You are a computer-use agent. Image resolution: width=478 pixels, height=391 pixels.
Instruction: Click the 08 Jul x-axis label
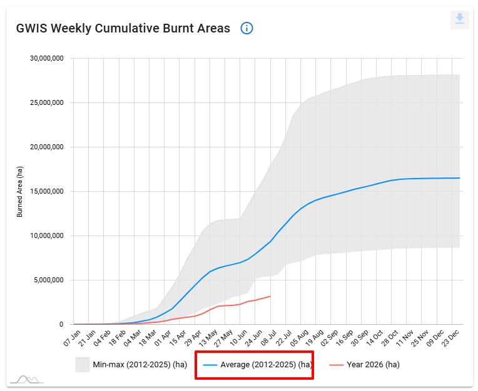(269, 337)
